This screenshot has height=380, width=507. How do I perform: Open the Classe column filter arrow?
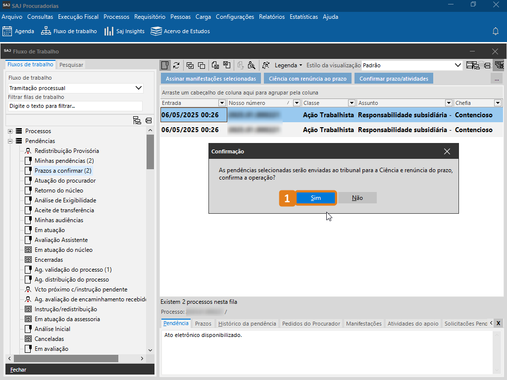coord(352,103)
